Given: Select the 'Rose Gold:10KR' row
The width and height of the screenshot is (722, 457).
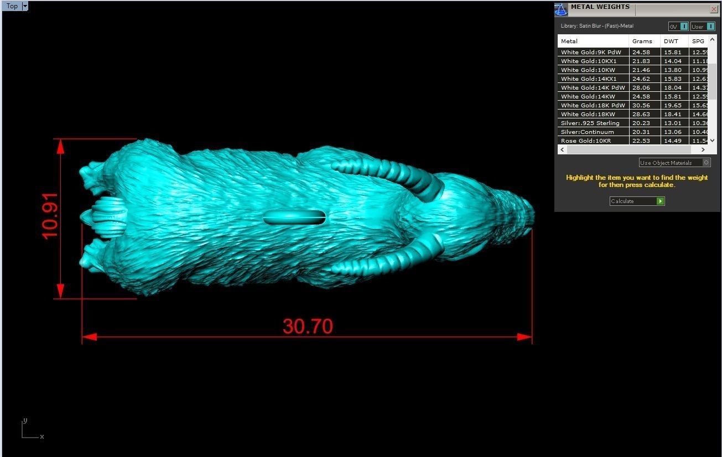Looking at the screenshot, I should pyautogui.click(x=633, y=141).
